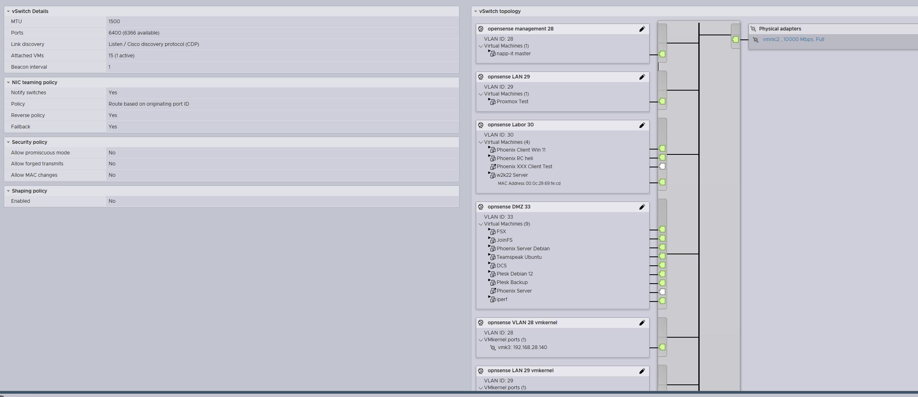Click the Notify switches row label
The width and height of the screenshot is (918, 397).
[28, 93]
